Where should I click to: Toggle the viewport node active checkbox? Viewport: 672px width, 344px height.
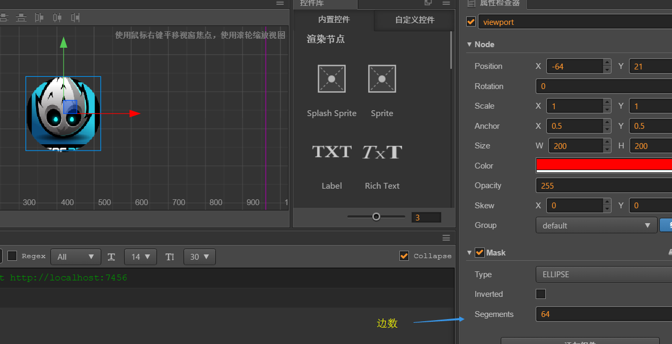(x=472, y=22)
